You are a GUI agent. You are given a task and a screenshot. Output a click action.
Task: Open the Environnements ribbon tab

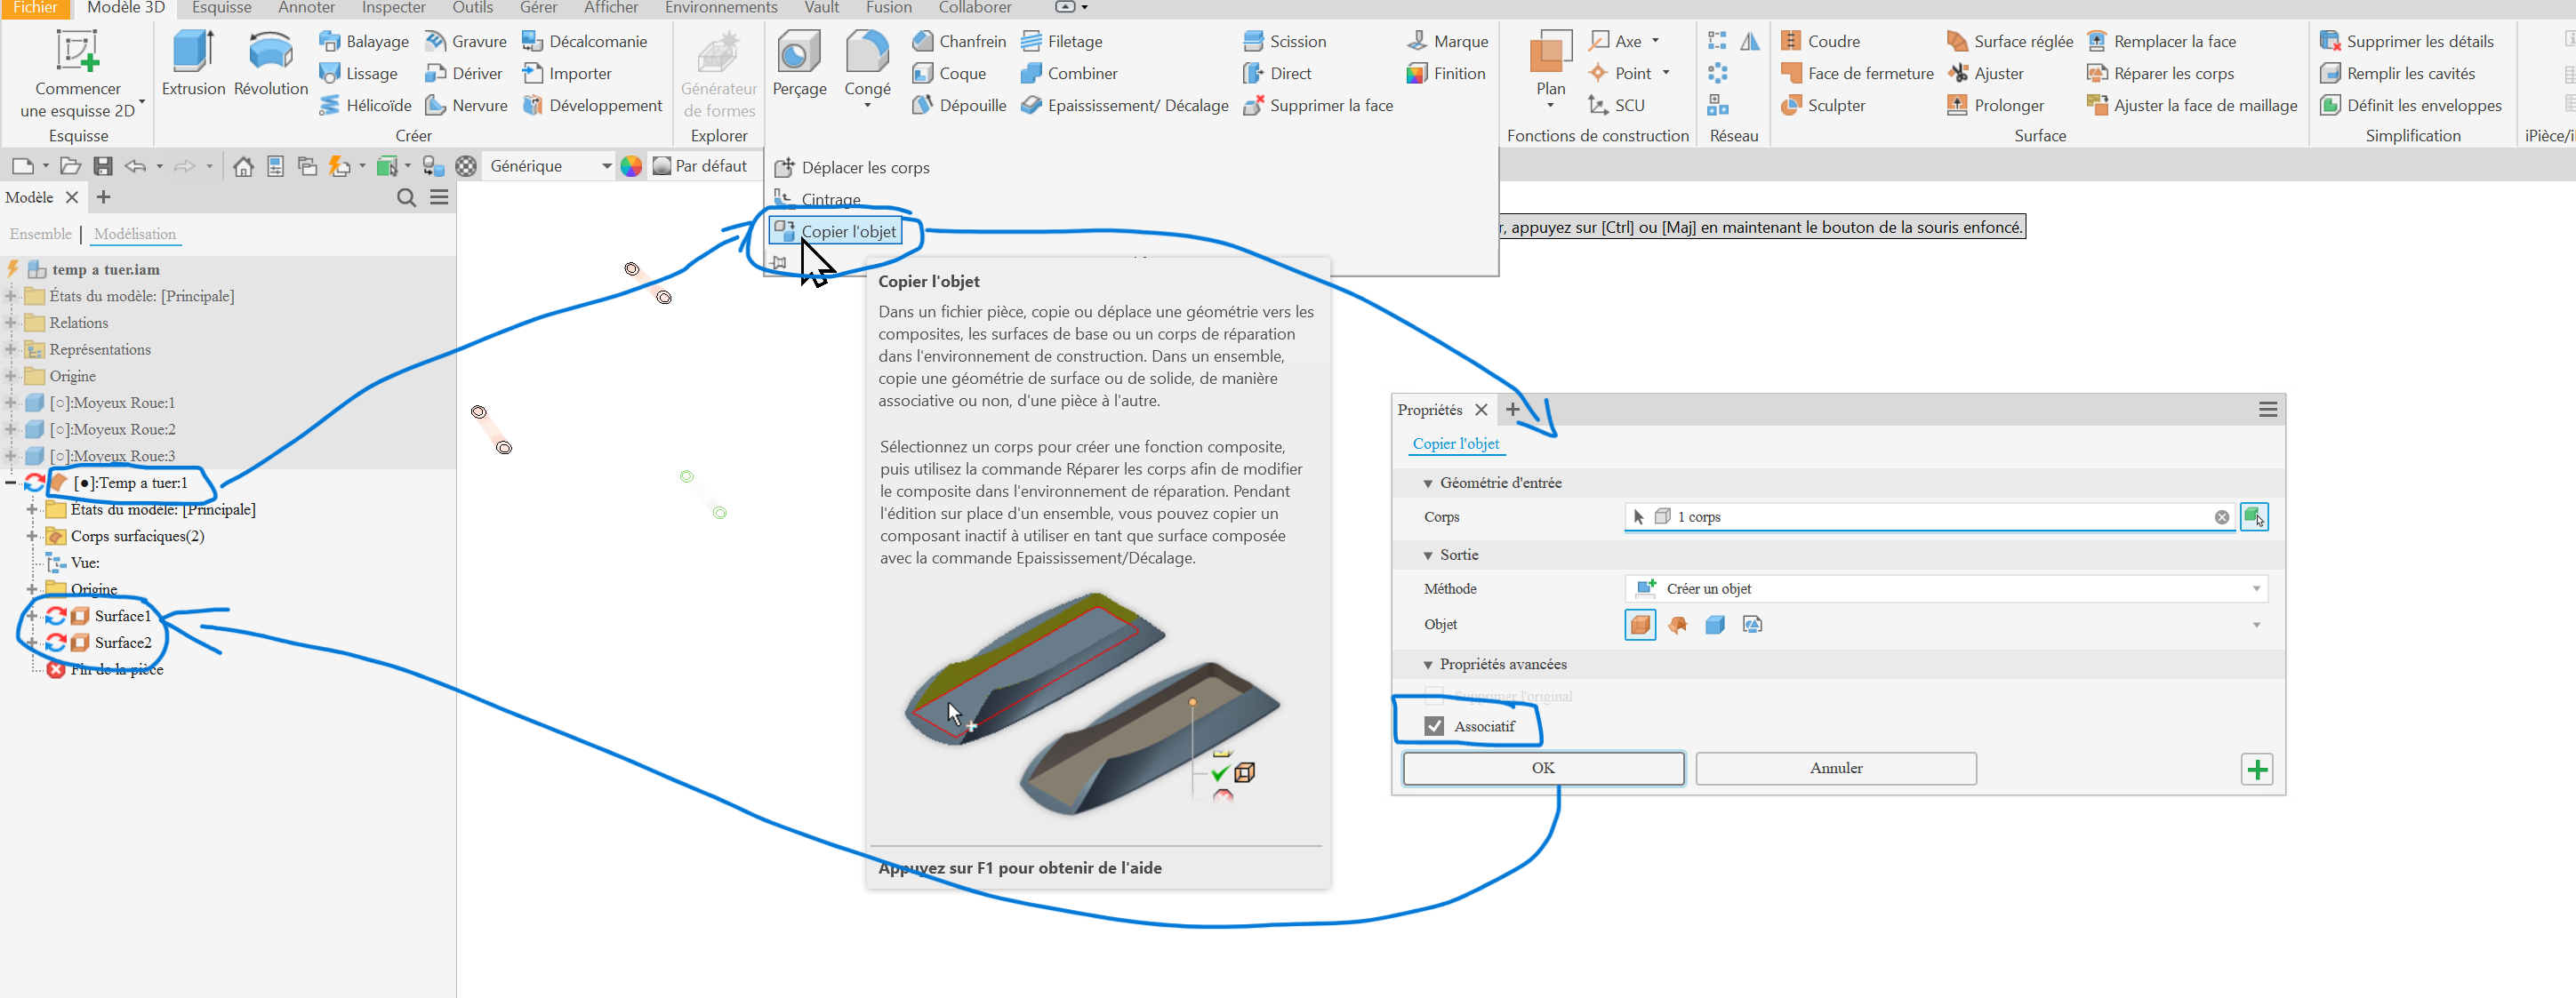(721, 8)
